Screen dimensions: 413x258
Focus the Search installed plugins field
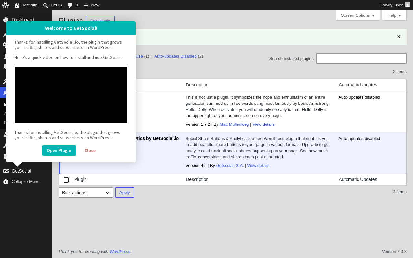click(x=361, y=58)
